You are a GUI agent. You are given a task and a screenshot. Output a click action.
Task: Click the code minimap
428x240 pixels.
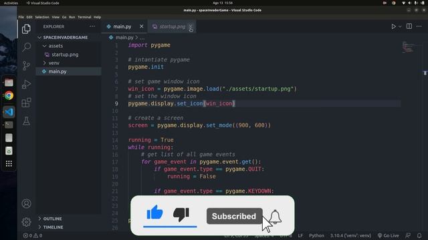pos(409,47)
